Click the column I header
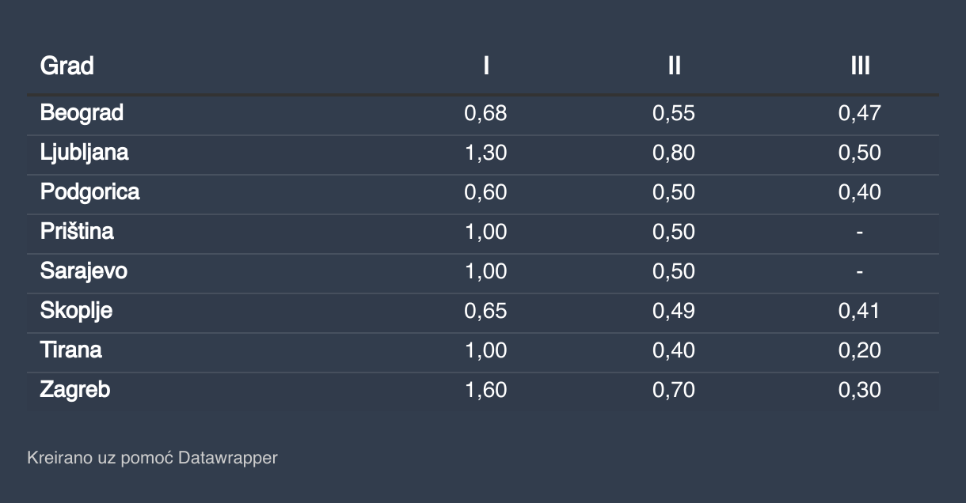The height and width of the screenshot is (503, 966). coord(485,66)
